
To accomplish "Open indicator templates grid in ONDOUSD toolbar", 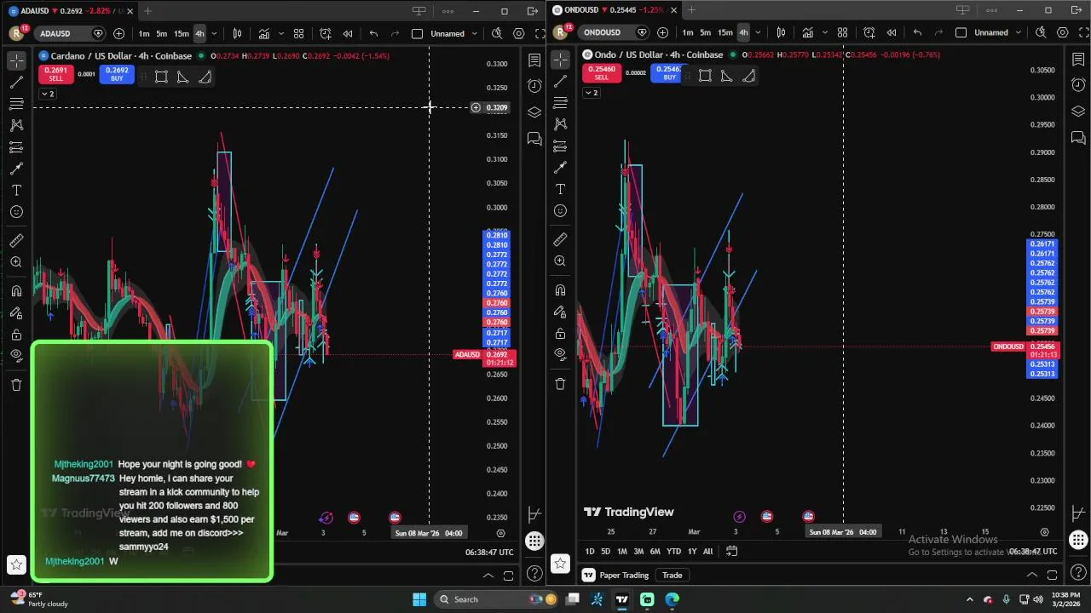I will click(x=842, y=32).
